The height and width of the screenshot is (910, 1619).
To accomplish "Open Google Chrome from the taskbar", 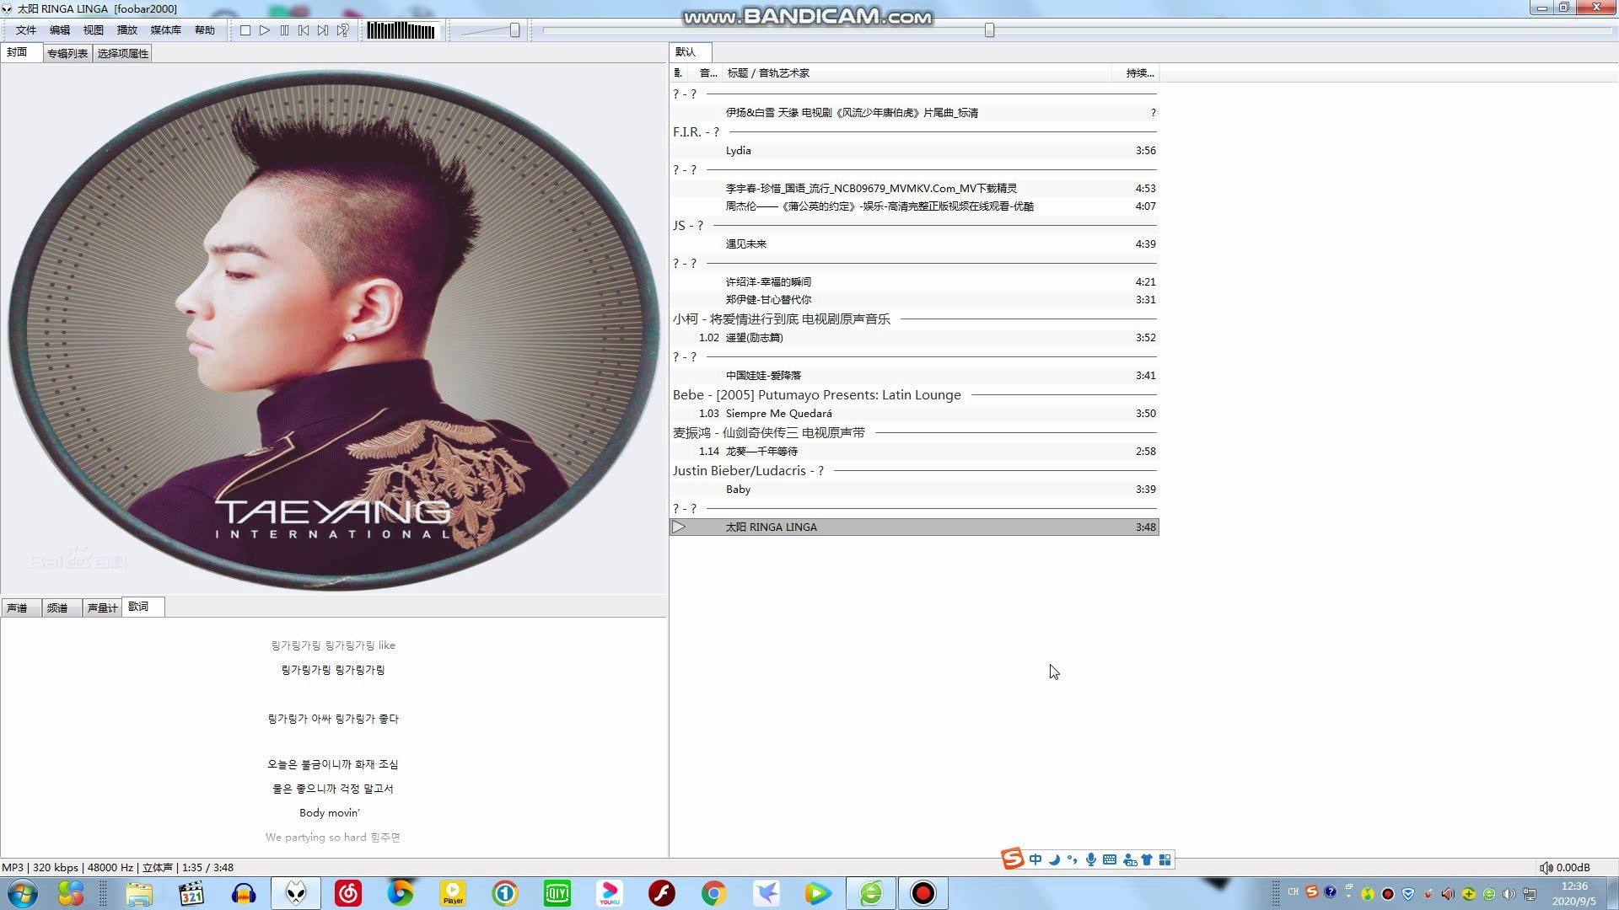I will [713, 893].
